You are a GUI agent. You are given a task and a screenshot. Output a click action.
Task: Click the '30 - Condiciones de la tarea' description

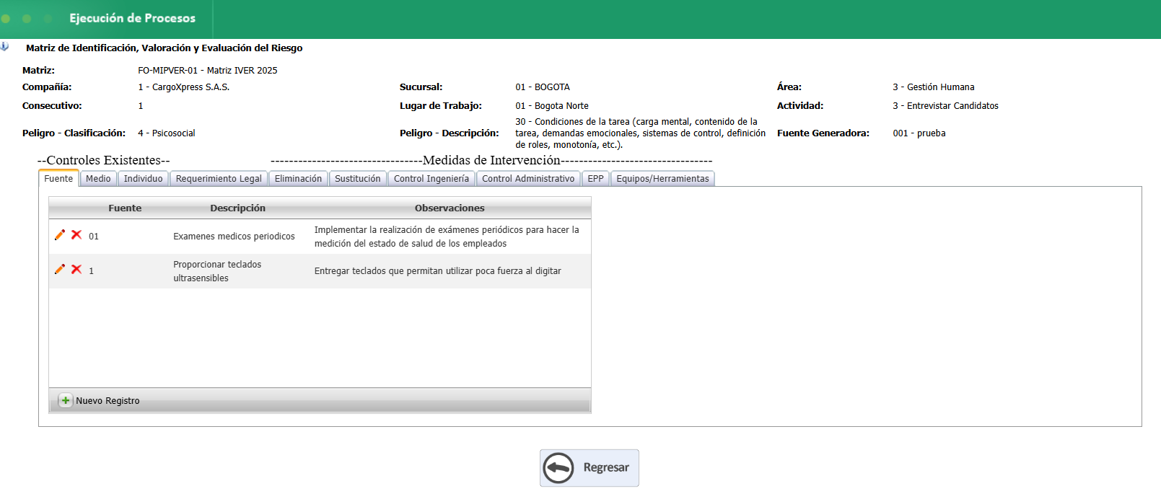641,133
